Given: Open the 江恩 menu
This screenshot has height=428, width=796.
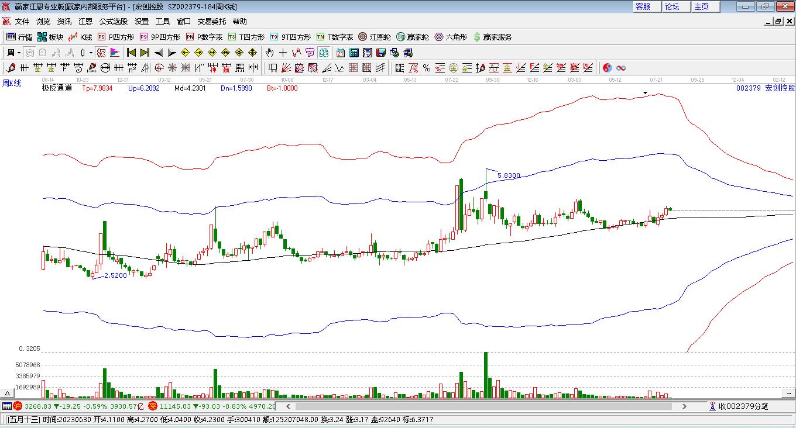Looking at the screenshot, I should pos(85,22).
